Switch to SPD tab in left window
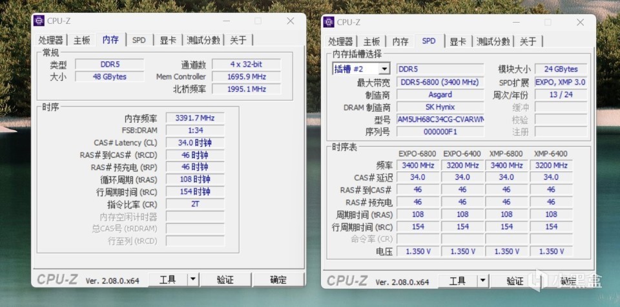Screen dimensions: 620x307 139,40
